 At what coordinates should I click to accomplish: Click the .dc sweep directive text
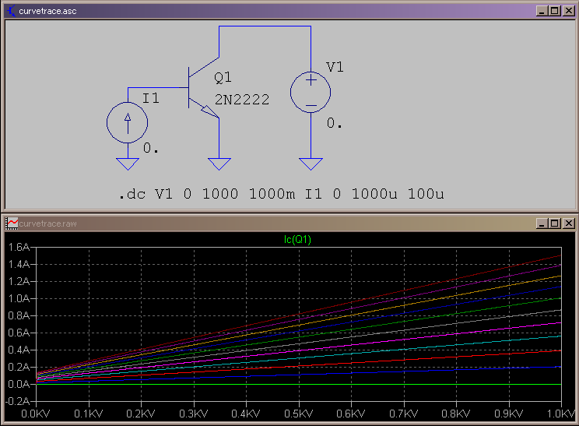click(x=282, y=194)
